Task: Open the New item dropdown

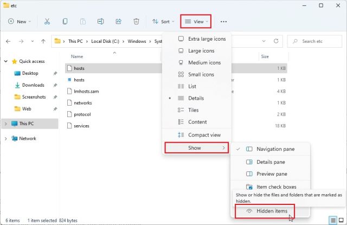Action: click(20, 22)
